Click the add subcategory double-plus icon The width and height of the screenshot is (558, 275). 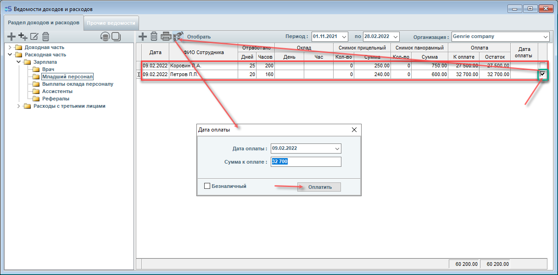[x=22, y=37]
